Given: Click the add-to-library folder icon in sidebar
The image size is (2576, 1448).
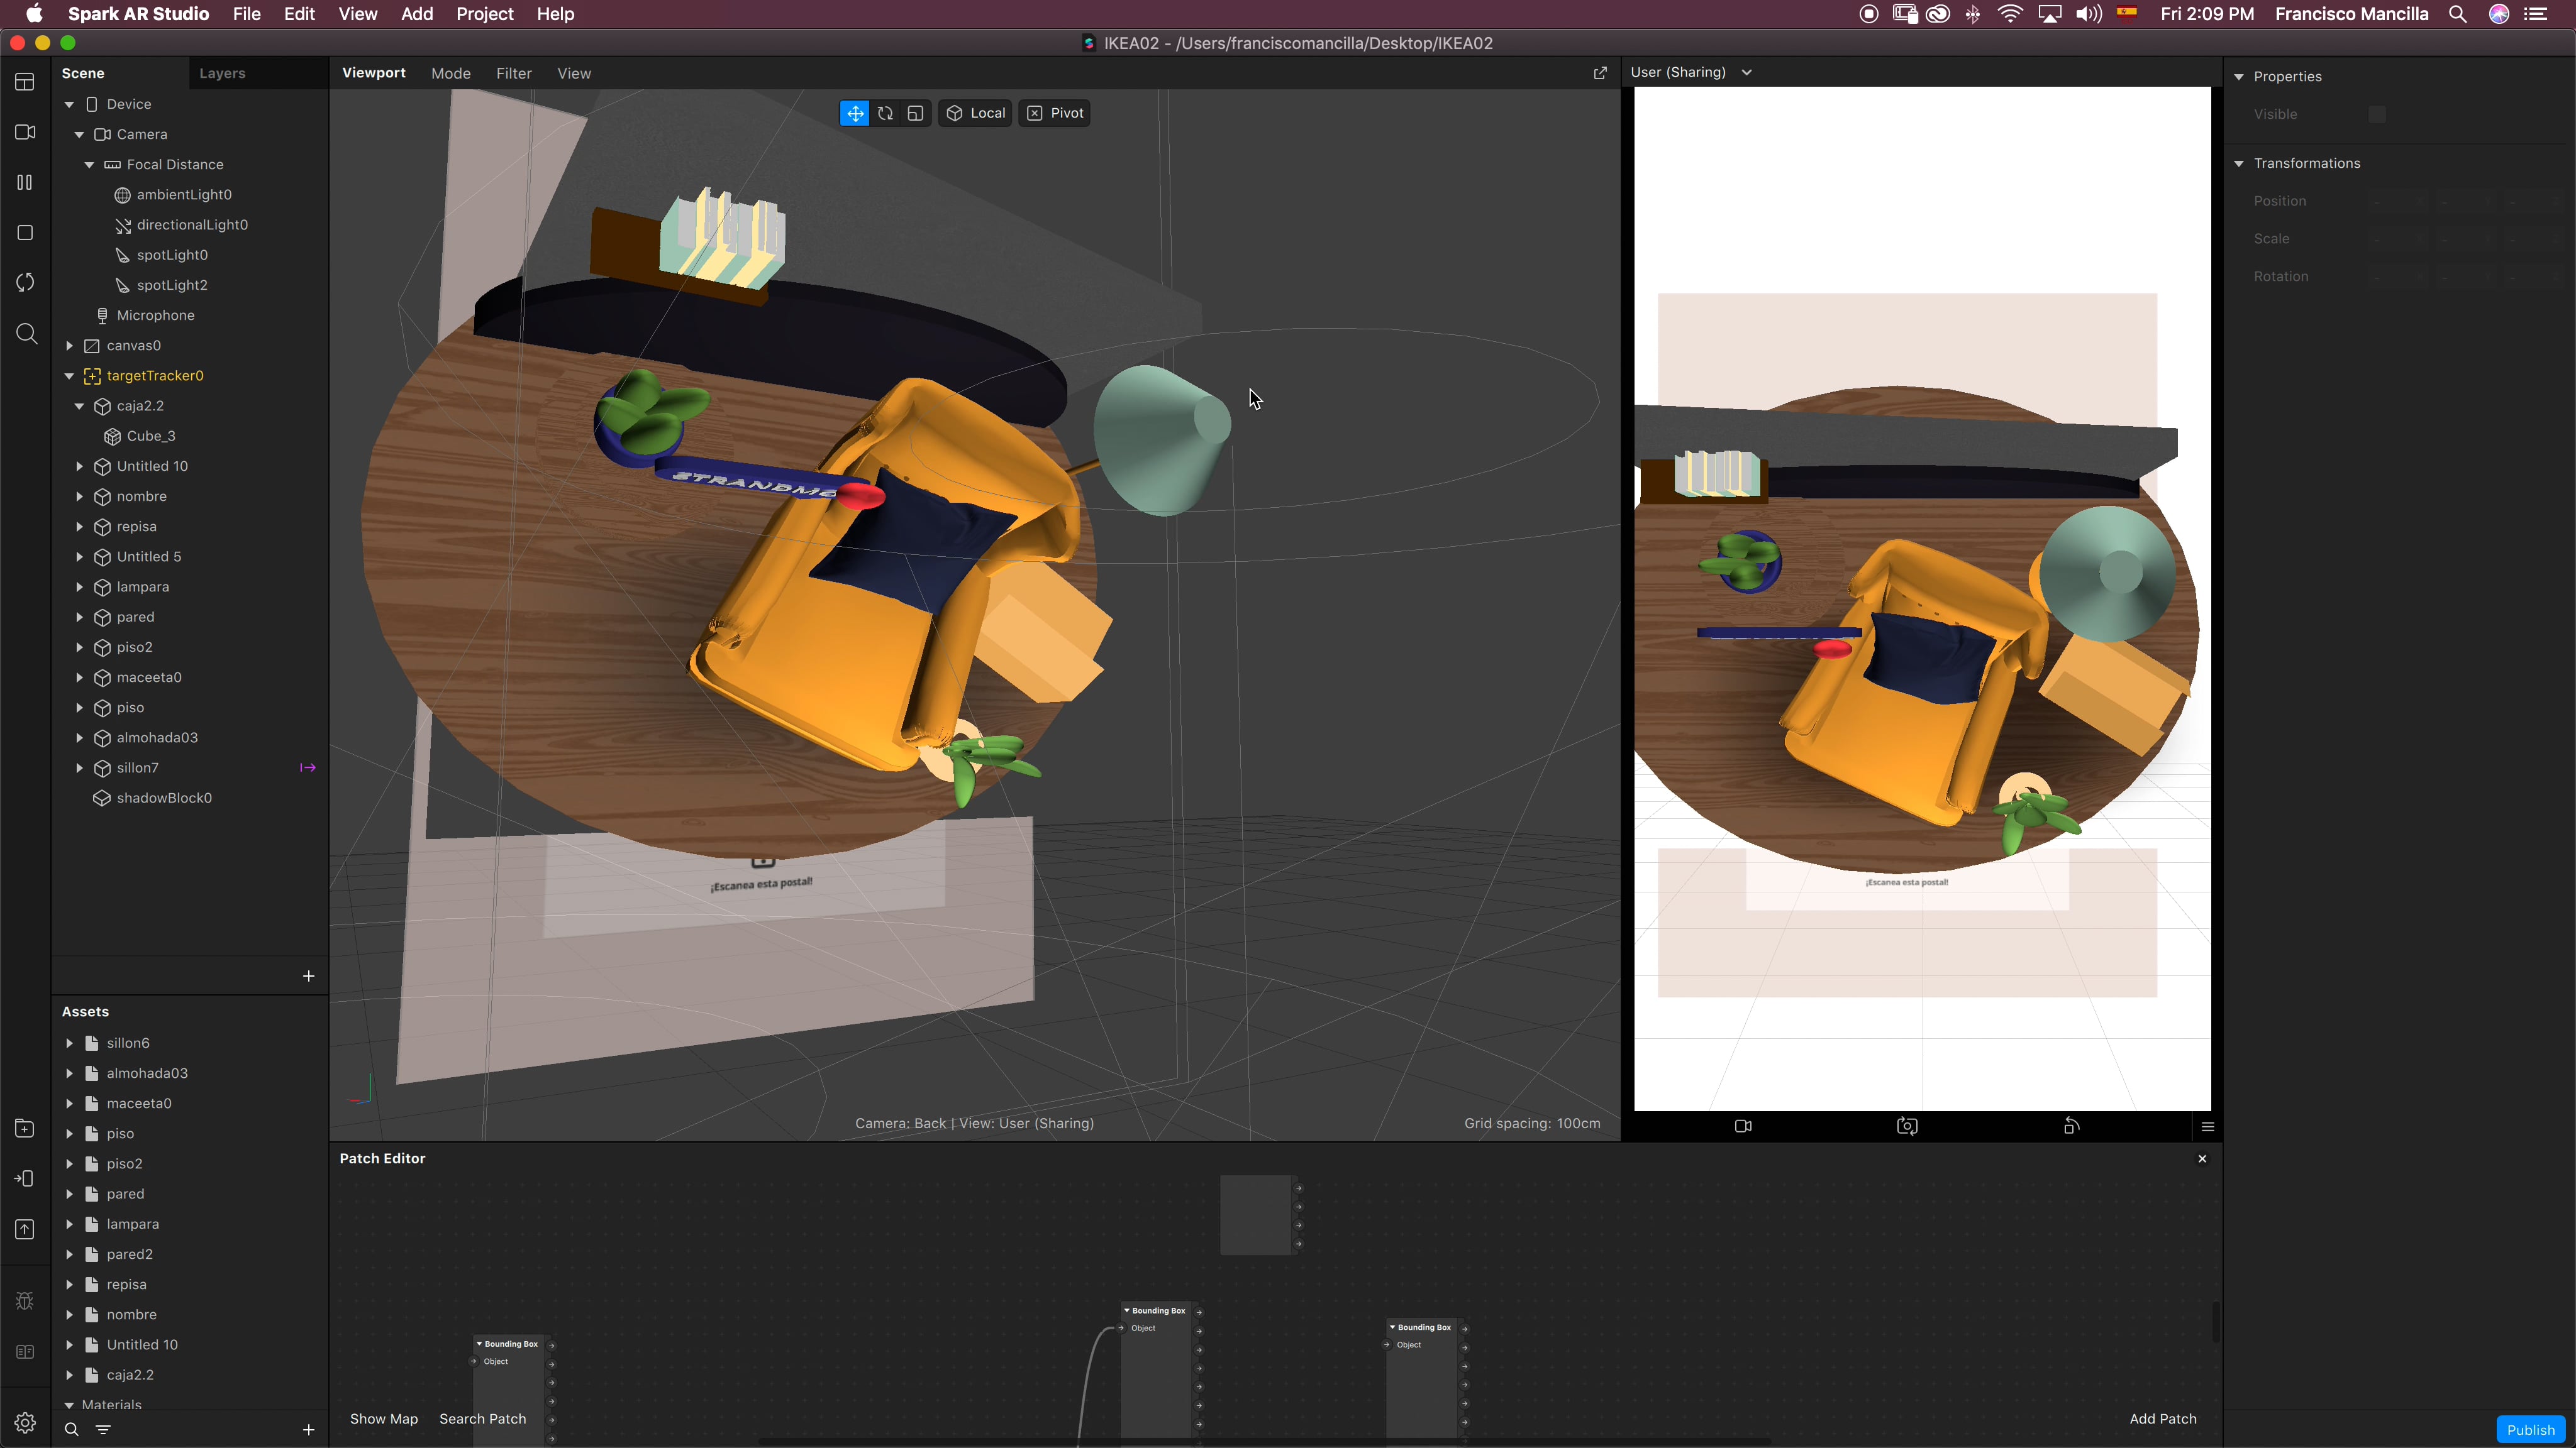Looking at the screenshot, I should point(25,1128).
